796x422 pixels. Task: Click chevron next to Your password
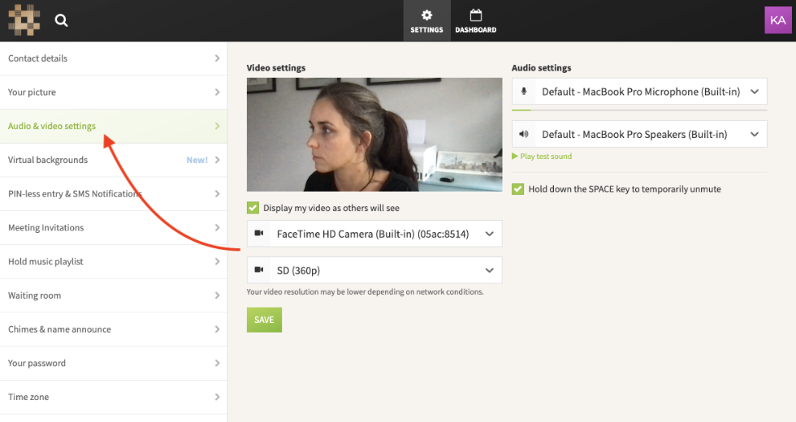tap(218, 364)
